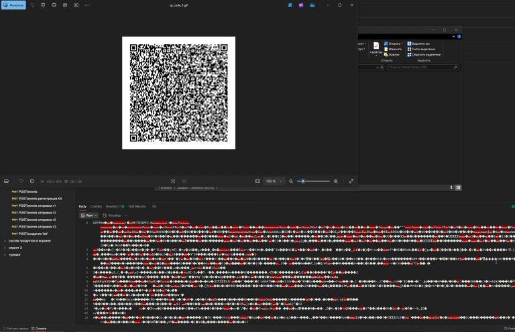The width and height of the screenshot is (515, 332).
Task: Refresh the Explorer folder view
Action: pyautogui.click(x=382, y=67)
